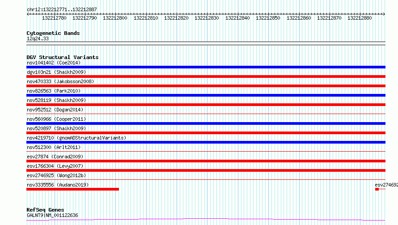Click the left arrowhead of the coordinate ruler
Image resolution: width=398 pixels, height=225 pixels.
pyautogui.click(x=28, y=14)
